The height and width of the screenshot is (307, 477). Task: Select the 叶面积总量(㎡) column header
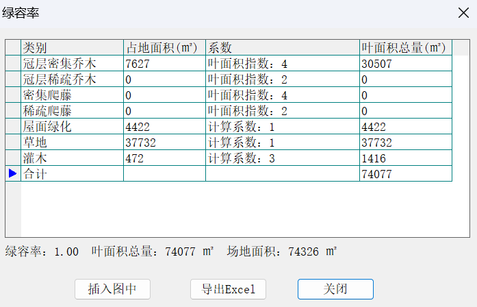[x=405, y=47]
